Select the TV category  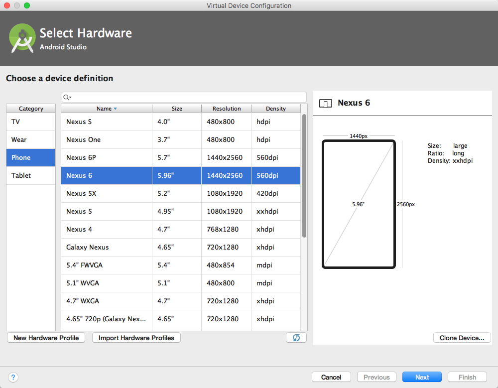tap(31, 122)
